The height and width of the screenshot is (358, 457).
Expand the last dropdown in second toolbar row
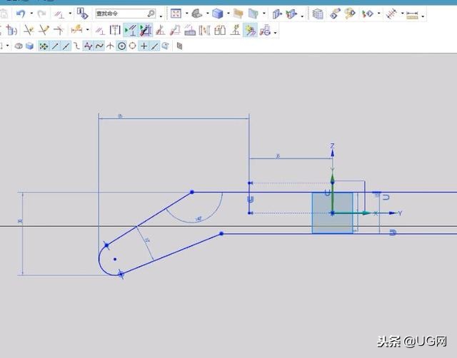(276, 33)
